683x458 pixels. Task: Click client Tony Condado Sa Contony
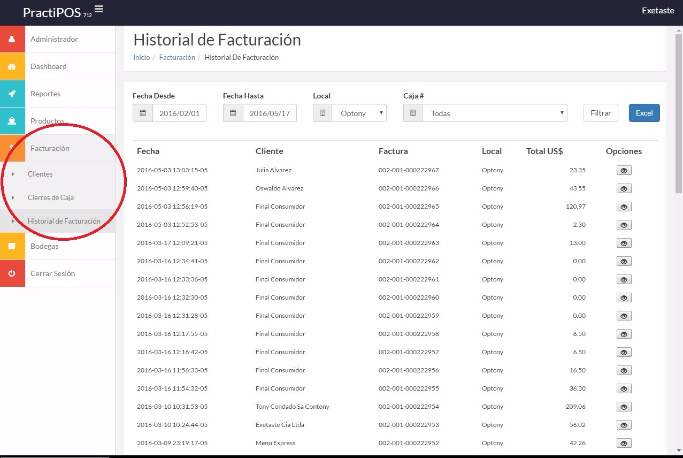click(x=293, y=407)
